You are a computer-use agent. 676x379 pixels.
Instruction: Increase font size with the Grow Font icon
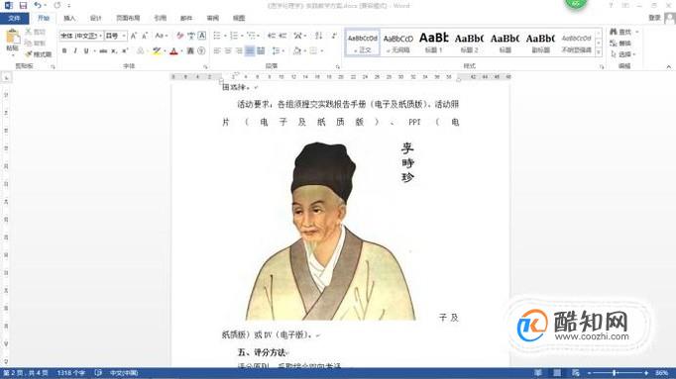[x=134, y=36]
